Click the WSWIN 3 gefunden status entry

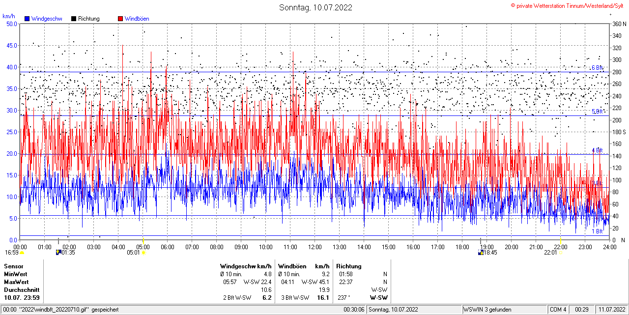487,310
